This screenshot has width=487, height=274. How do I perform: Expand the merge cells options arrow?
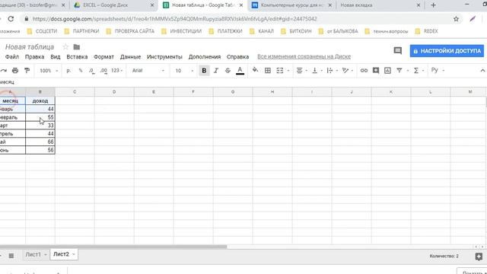(288, 71)
